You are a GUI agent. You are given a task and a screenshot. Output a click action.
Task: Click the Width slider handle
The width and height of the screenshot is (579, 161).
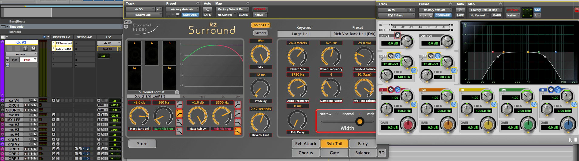click(360, 122)
